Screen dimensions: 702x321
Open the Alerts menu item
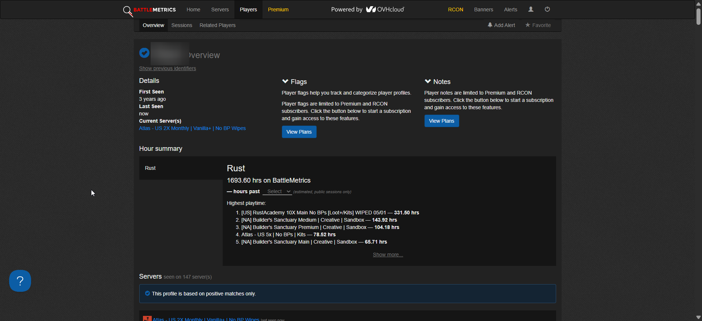511,9
